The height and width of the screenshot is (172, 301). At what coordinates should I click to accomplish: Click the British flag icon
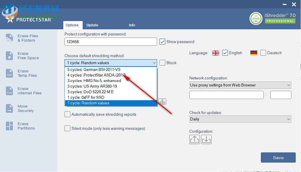click(x=216, y=53)
